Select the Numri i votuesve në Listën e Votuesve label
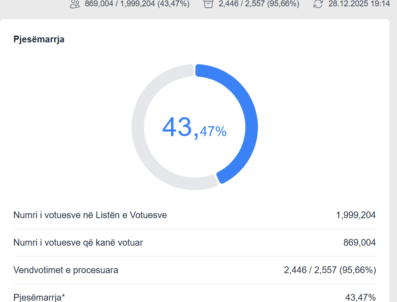The height and width of the screenshot is (302, 397). (x=90, y=215)
